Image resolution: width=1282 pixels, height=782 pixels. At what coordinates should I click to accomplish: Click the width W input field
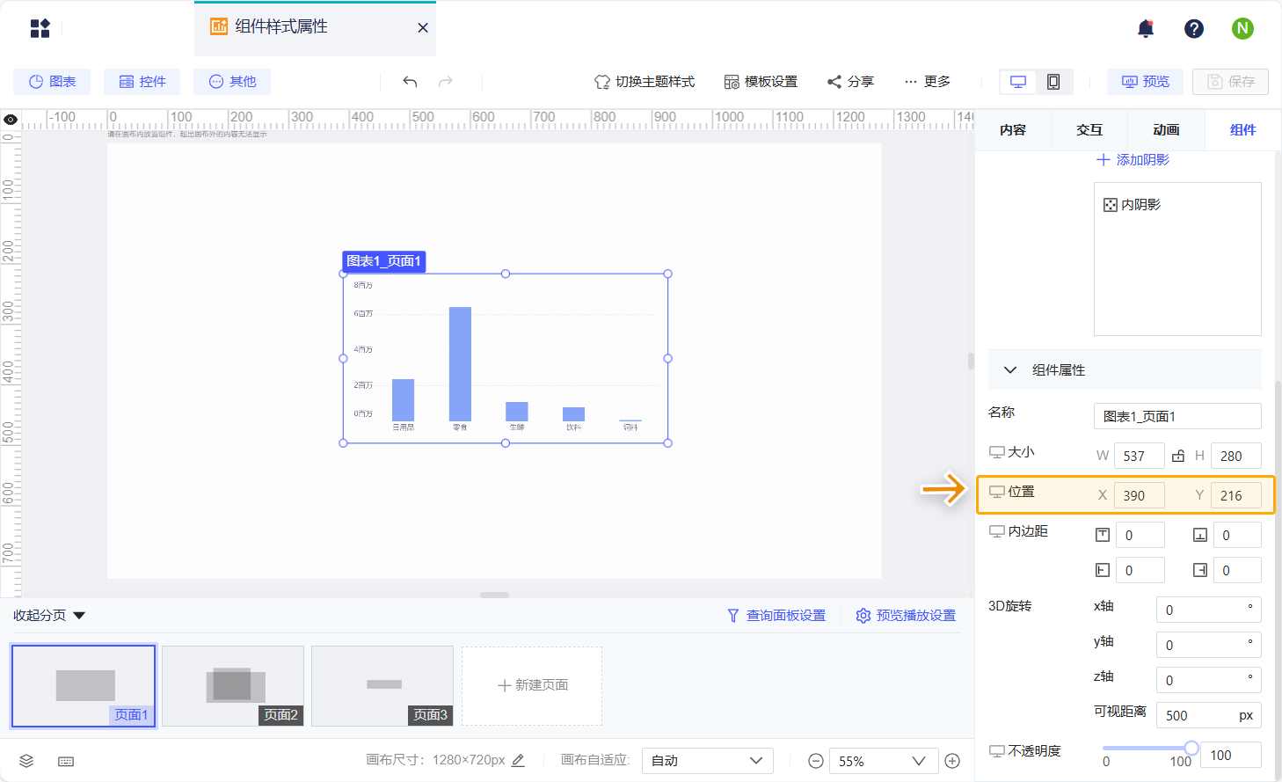pyautogui.click(x=1140, y=456)
